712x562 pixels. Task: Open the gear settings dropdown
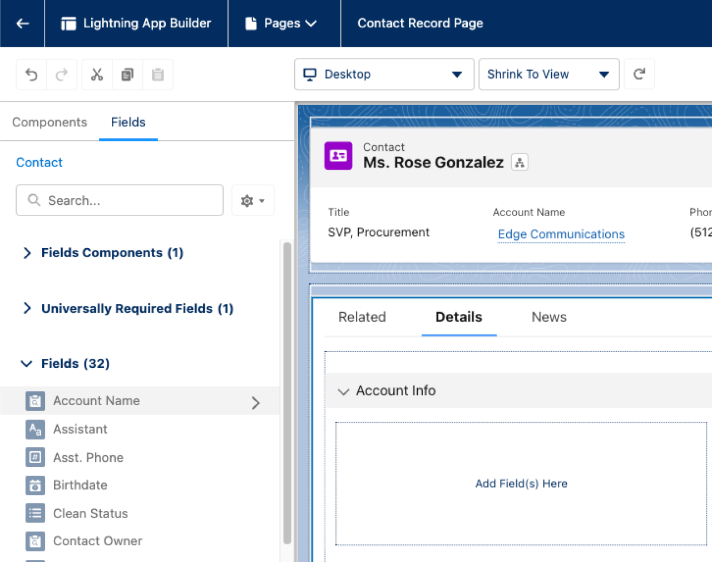click(253, 200)
